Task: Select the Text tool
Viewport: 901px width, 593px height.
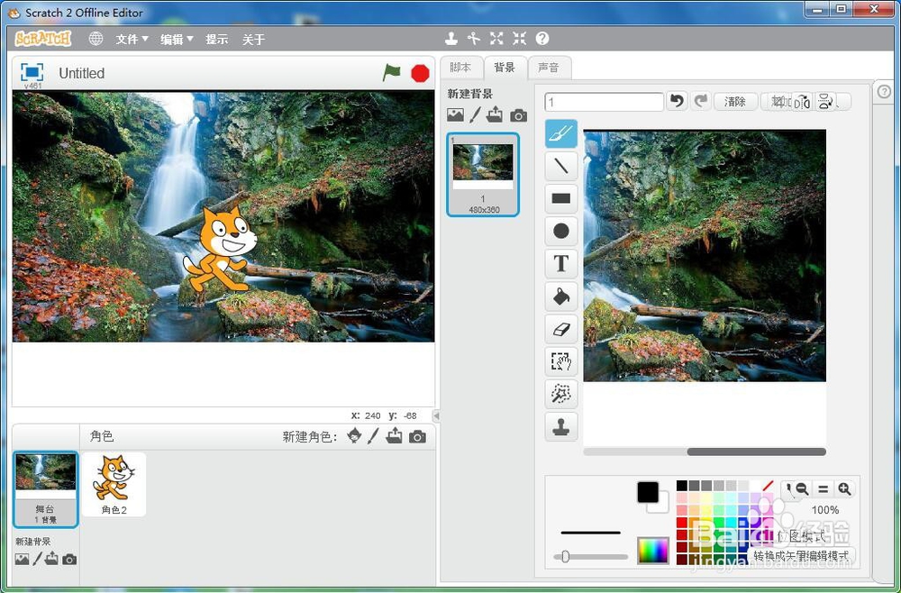Action: [x=560, y=263]
